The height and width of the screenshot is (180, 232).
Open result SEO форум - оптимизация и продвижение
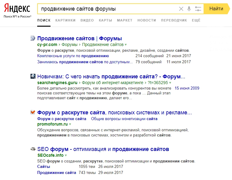click(103, 149)
